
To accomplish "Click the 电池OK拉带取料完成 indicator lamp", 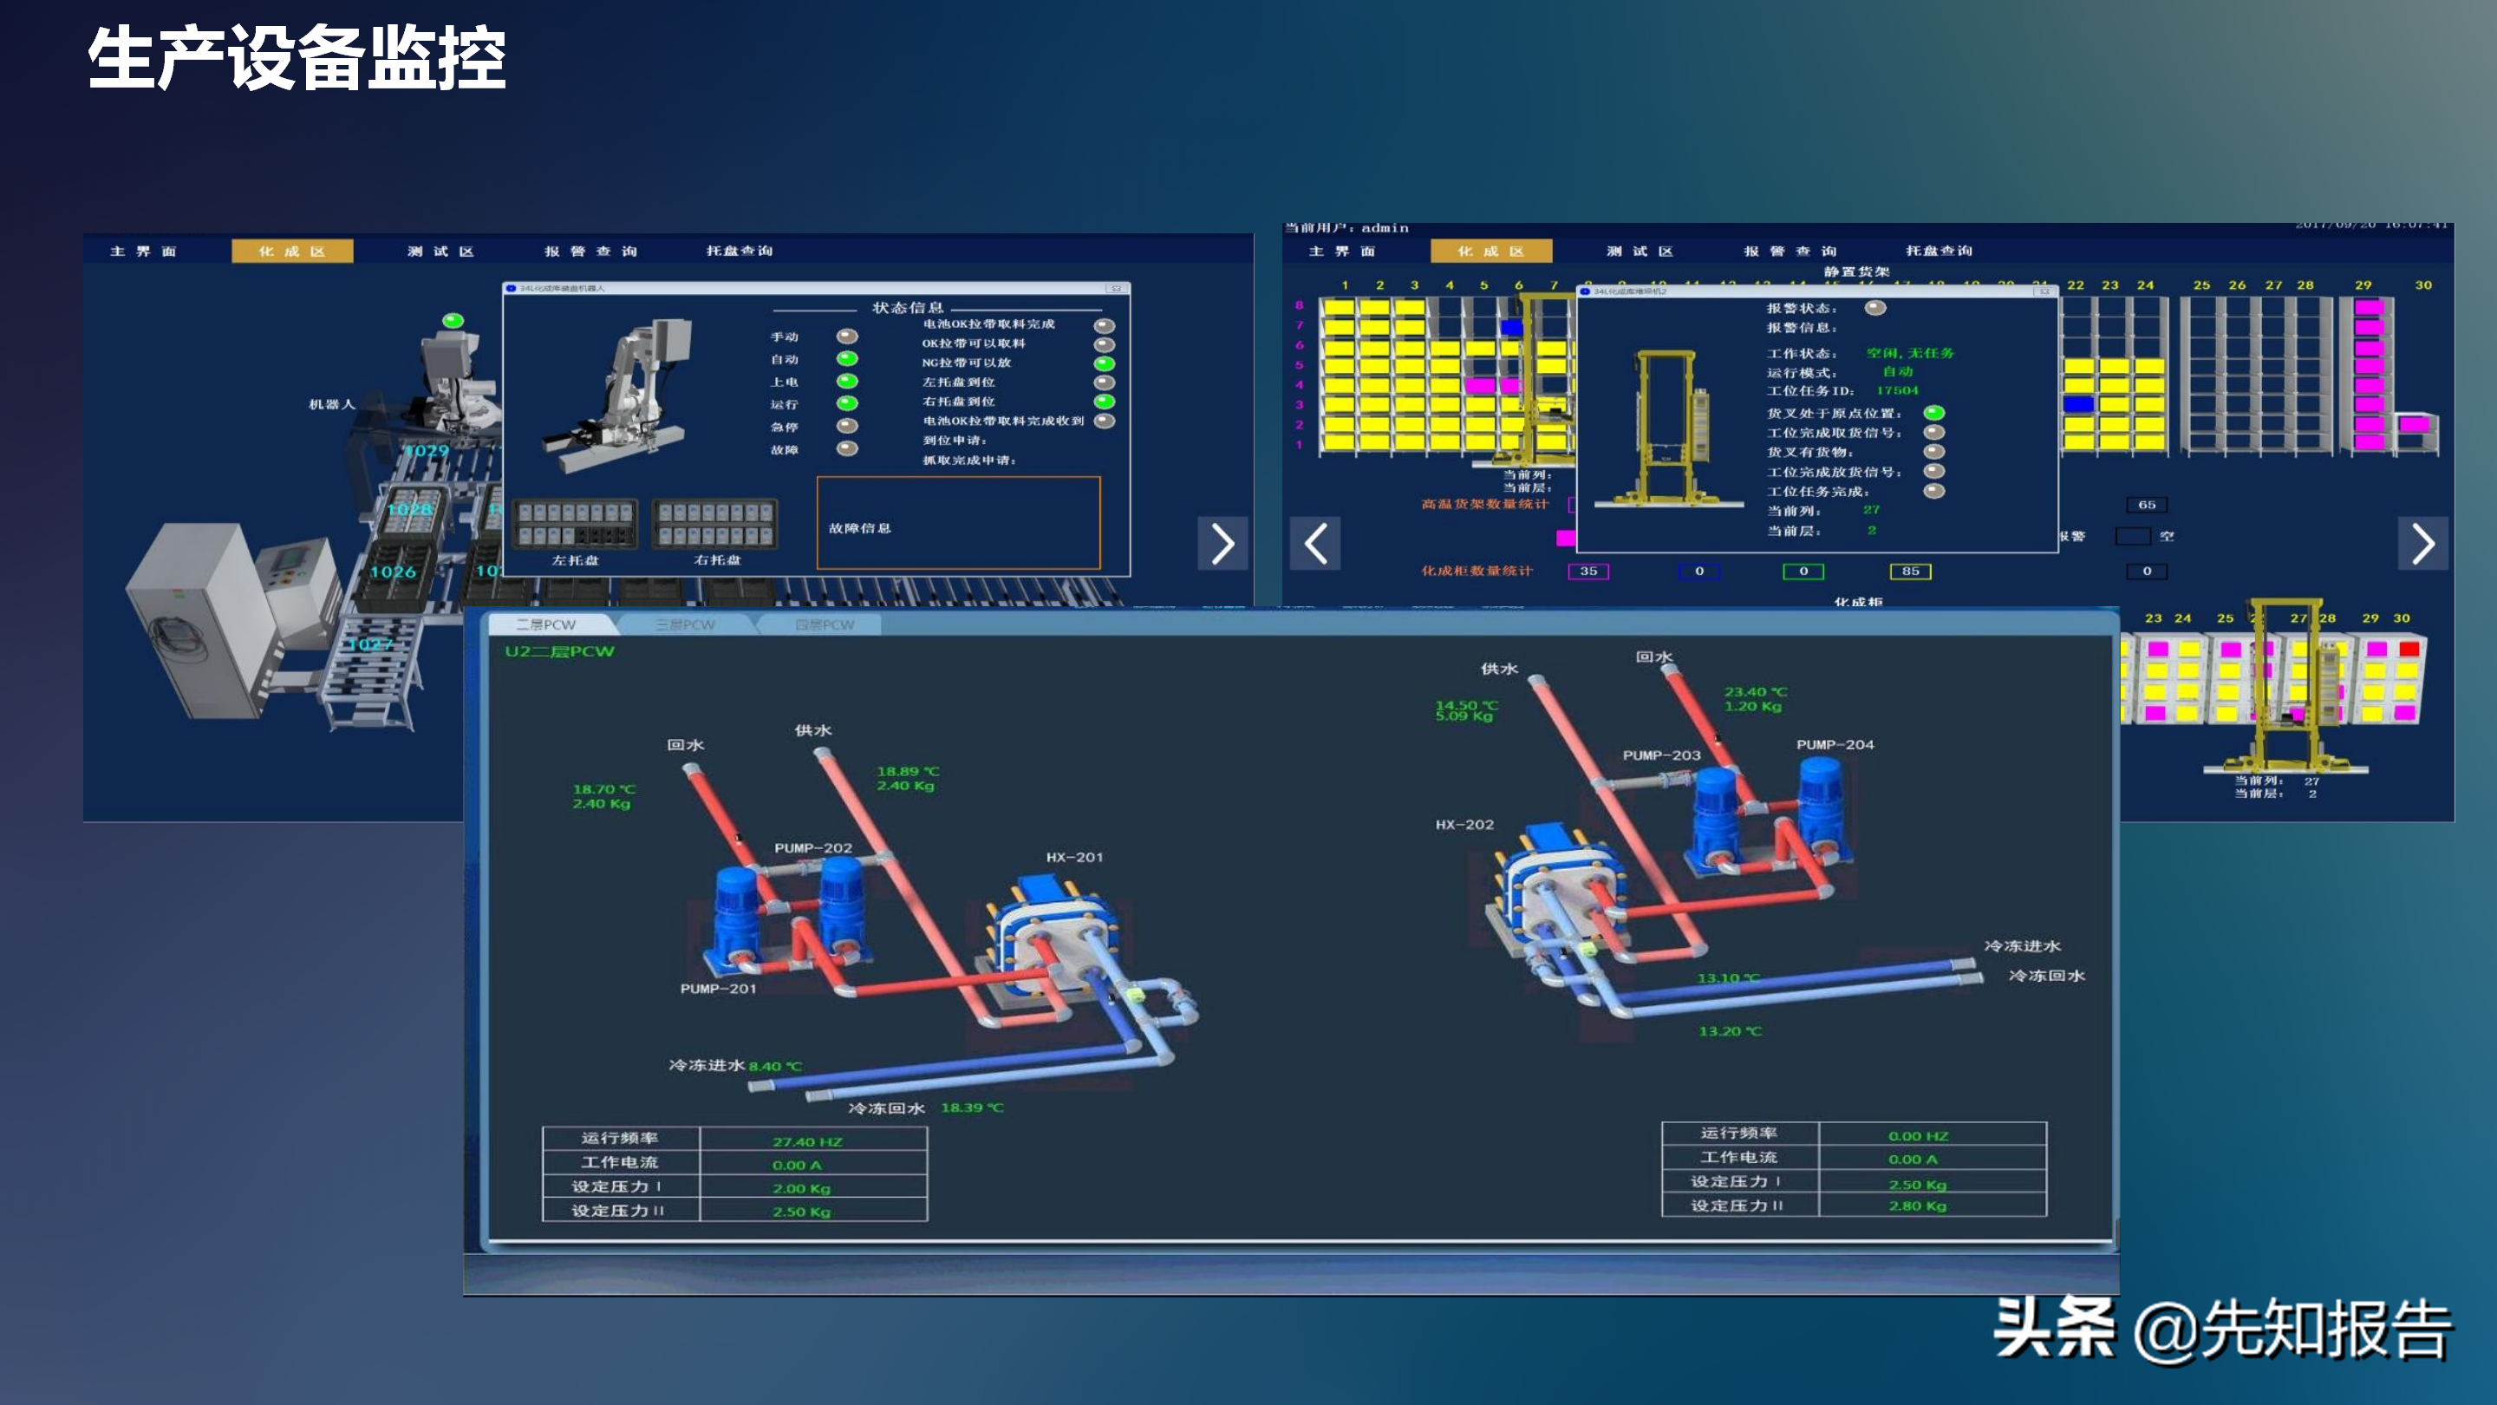I will pyautogui.click(x=1104, y=326).
